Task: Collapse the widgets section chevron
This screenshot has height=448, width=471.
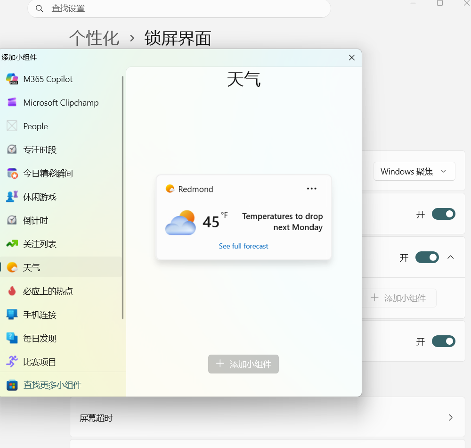Action: pyautogui.click(x=451, y=257)
